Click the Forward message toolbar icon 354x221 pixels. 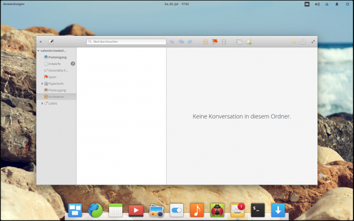[190, 42]
